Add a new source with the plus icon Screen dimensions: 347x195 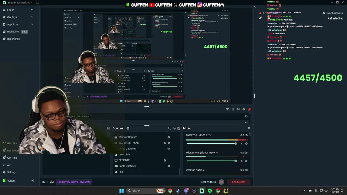pos(128,128)
